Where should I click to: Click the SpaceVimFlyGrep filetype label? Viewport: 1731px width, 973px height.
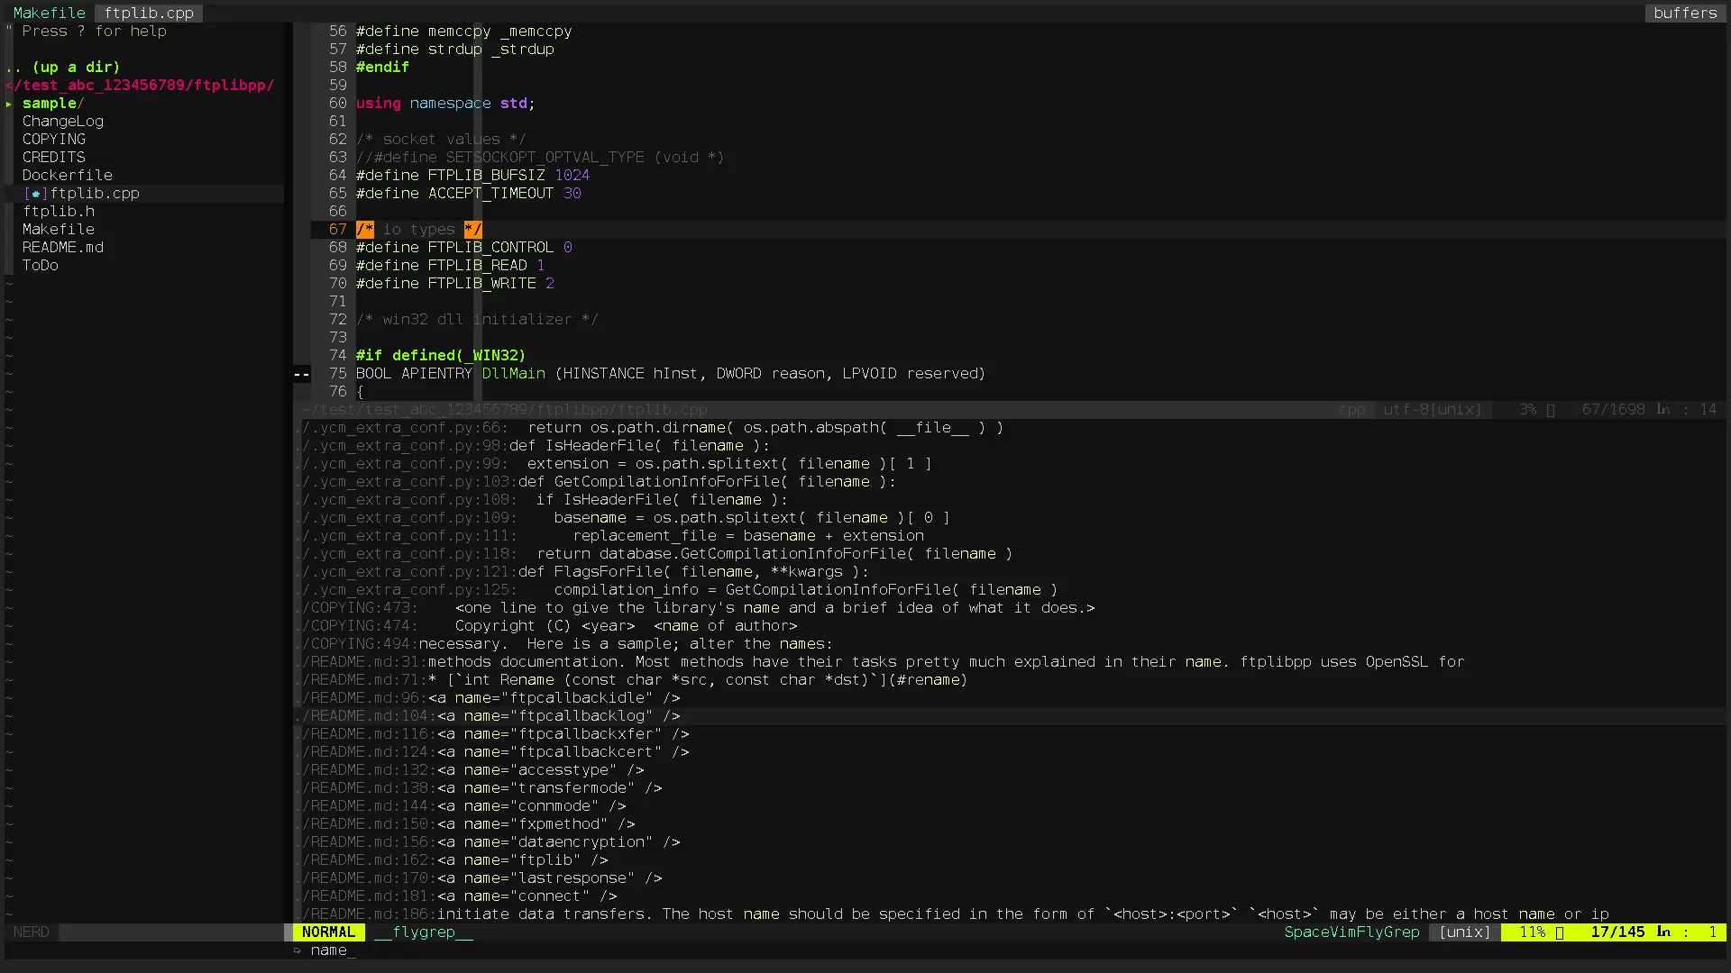coord(1351,932)
